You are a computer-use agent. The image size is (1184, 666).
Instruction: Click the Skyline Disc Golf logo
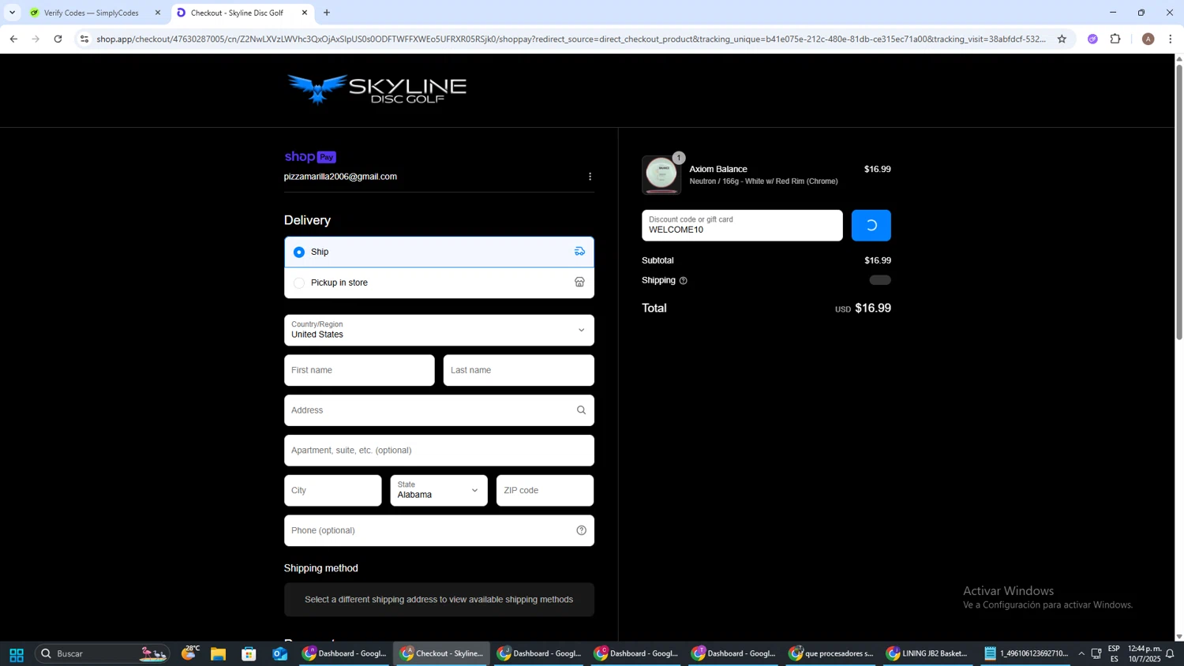[377, 89]
